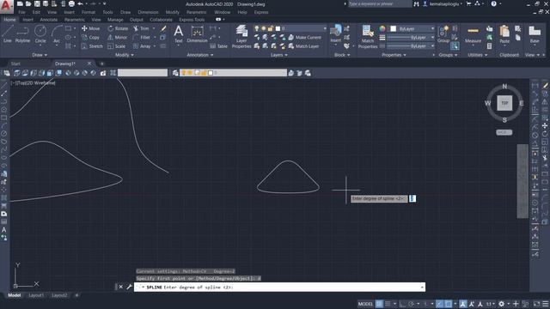Click the Trim command

tap(141, 28)
